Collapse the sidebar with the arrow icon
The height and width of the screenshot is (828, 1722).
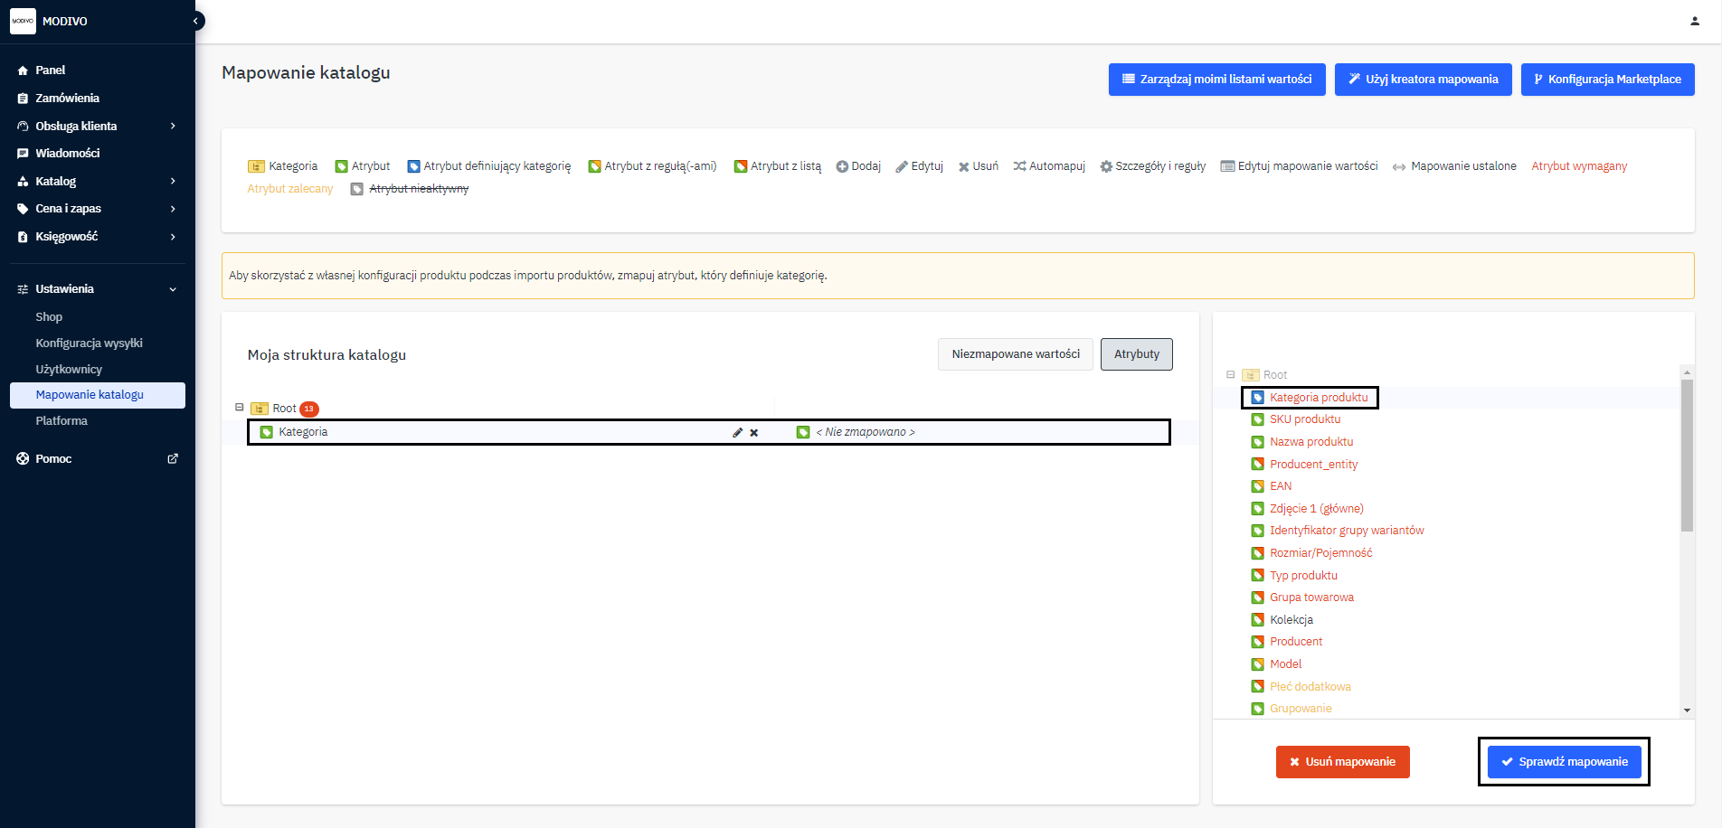(x=195, y=21)
